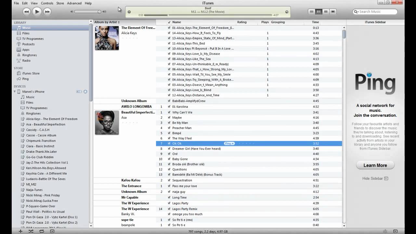
Task: Click the Music library icon
Action: [x=19, y=28]
